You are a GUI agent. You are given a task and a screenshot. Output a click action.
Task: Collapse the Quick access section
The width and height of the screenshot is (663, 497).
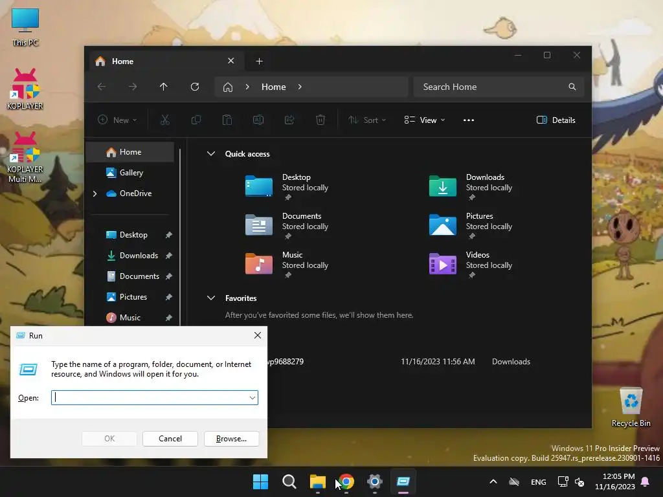[x=211, y=154]
